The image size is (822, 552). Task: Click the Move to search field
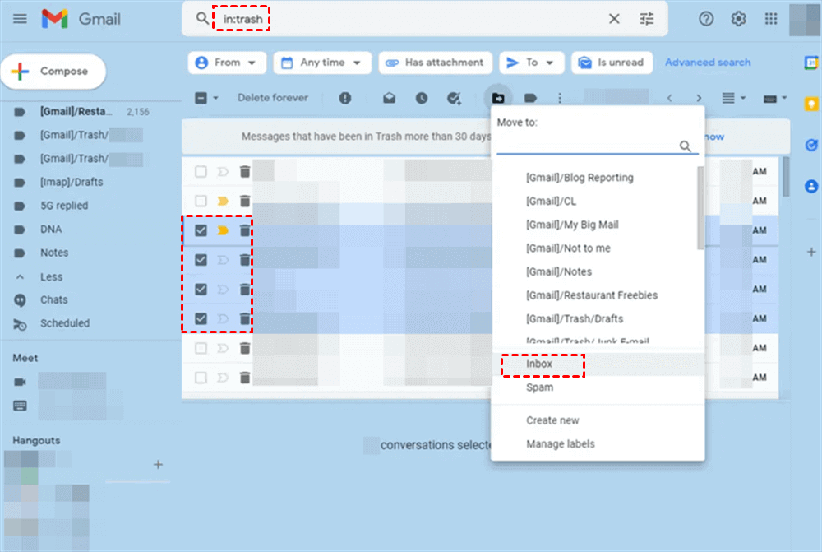click(x=587, y=146)
